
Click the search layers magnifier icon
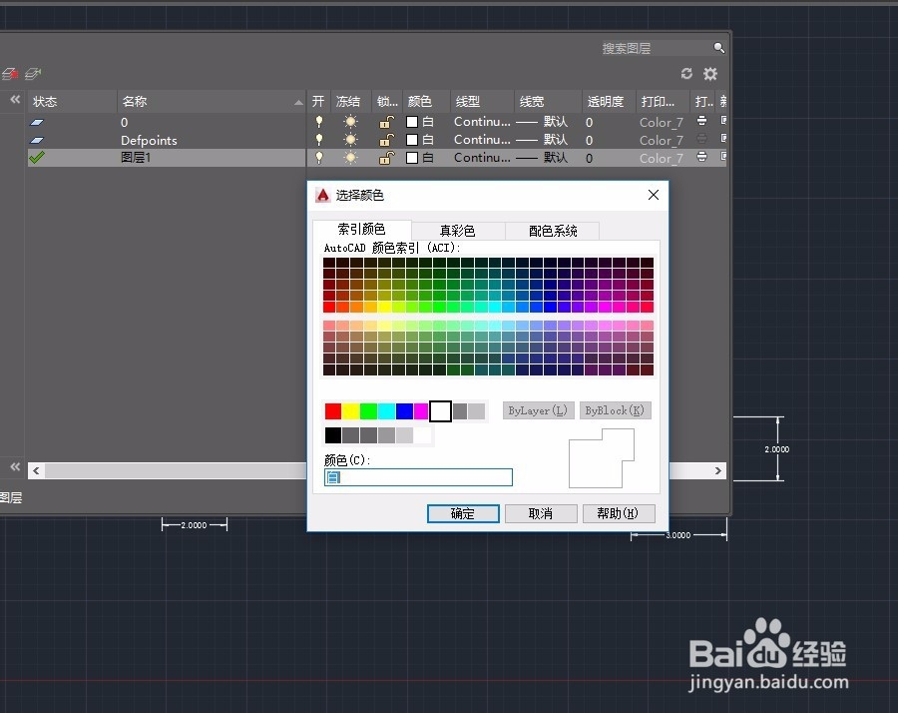tap(718, 48)
